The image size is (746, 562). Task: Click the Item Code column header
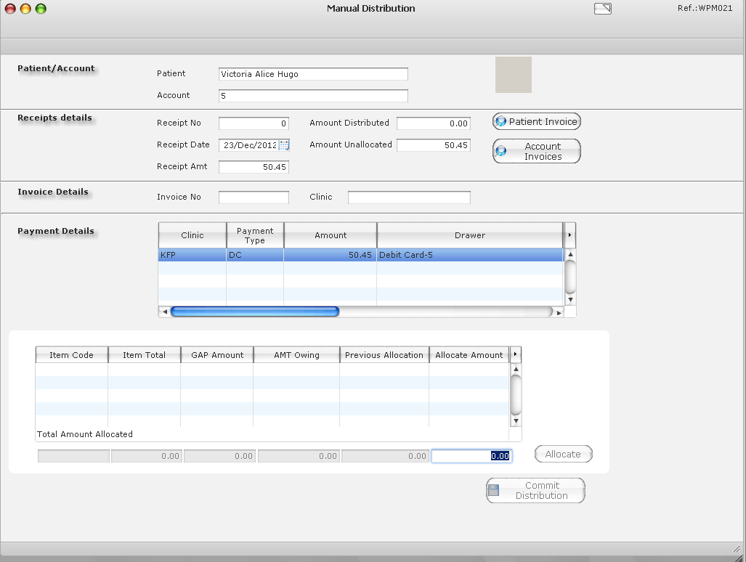click(71, 355)
